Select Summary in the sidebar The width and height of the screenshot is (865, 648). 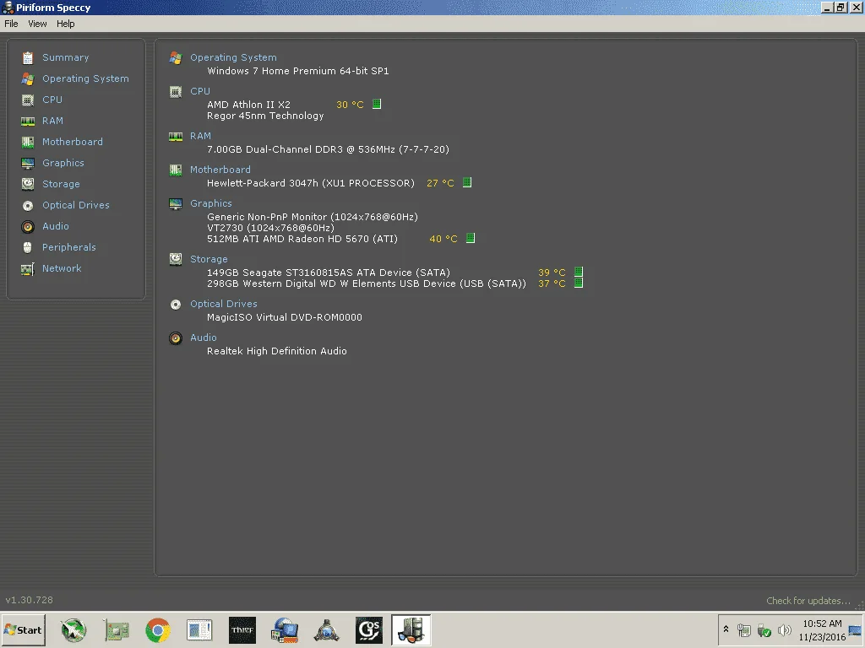(66, 57)
